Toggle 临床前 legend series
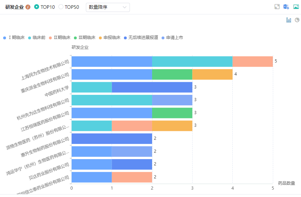Image resolution: width=301 pixels, height=197 pixels. 36,38
